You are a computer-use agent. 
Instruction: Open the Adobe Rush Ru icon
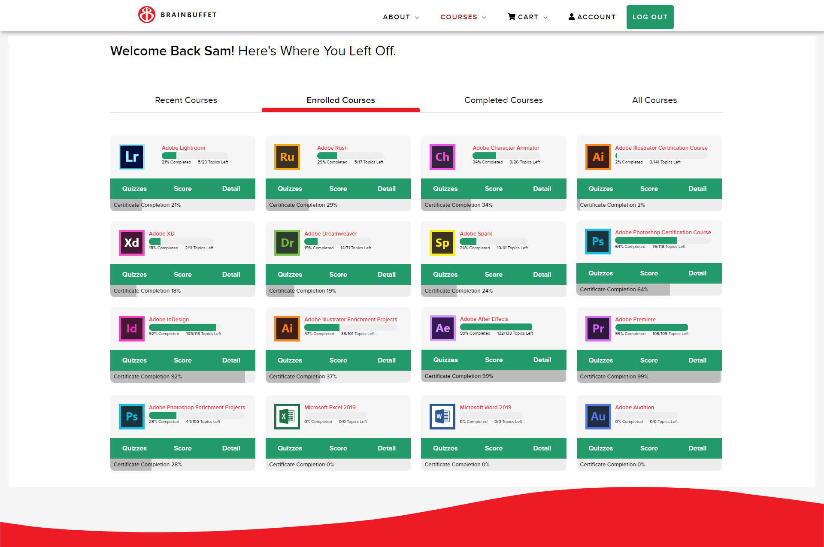(287, 157)
